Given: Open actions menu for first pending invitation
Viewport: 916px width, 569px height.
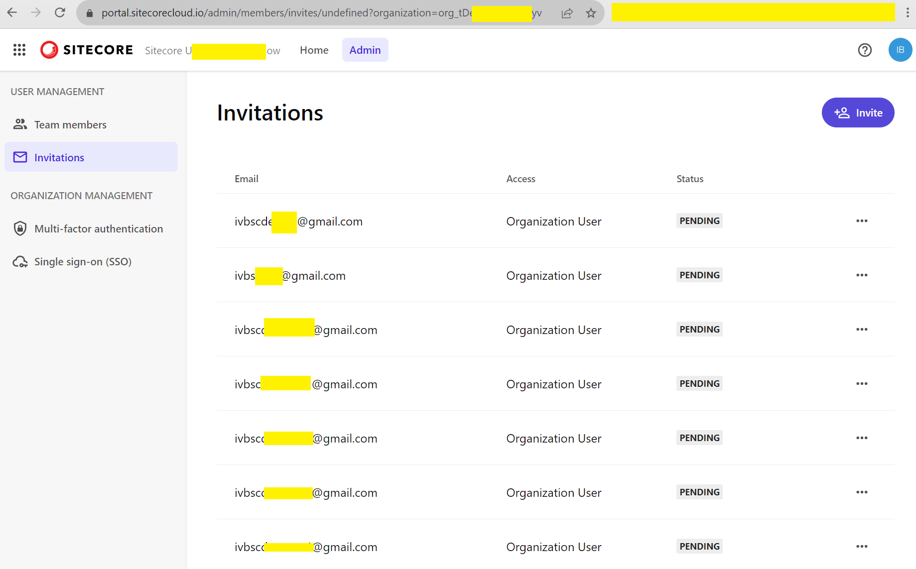Looking at the screenshot, I should click(862, 221).
